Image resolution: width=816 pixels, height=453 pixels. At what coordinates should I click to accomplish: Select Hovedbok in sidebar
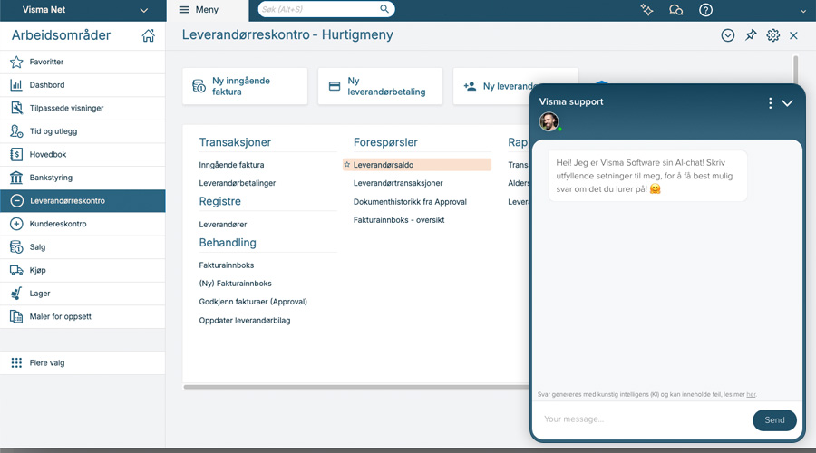tap(83, 154)
